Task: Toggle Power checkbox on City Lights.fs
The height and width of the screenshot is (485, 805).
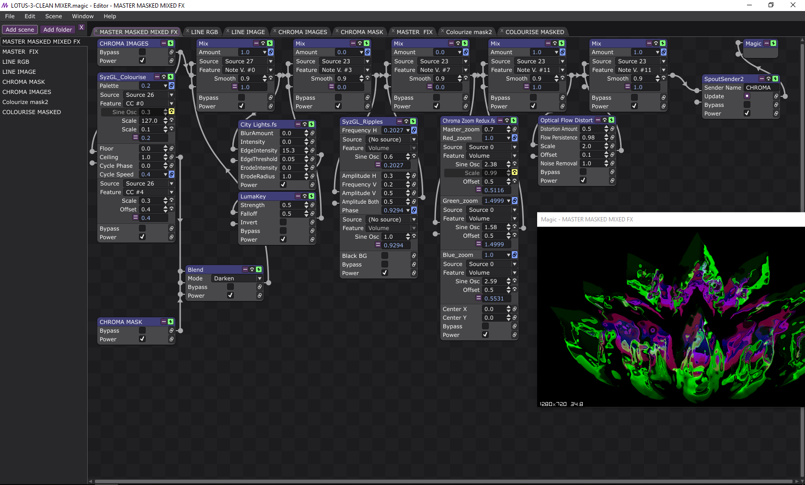Action: click(x=283, y=185)
